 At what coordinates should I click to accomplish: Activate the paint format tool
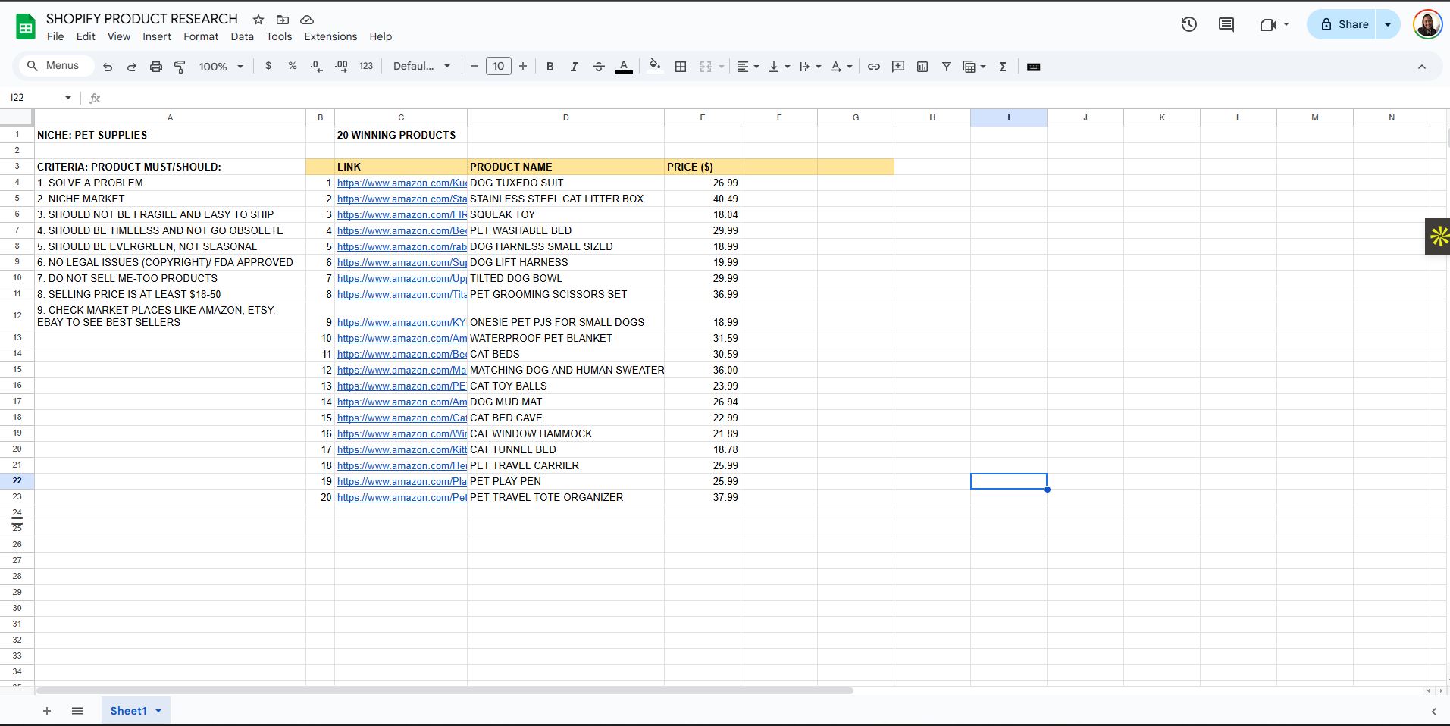point(180,67)
